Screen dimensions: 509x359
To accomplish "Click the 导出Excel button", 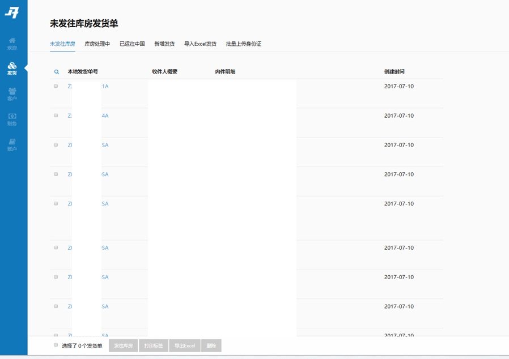I will point(184,345).
